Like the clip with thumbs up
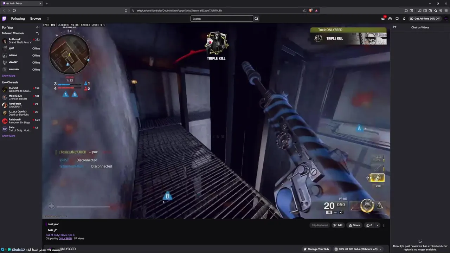Viewport: 450px width, 253px height. [369, 225]
